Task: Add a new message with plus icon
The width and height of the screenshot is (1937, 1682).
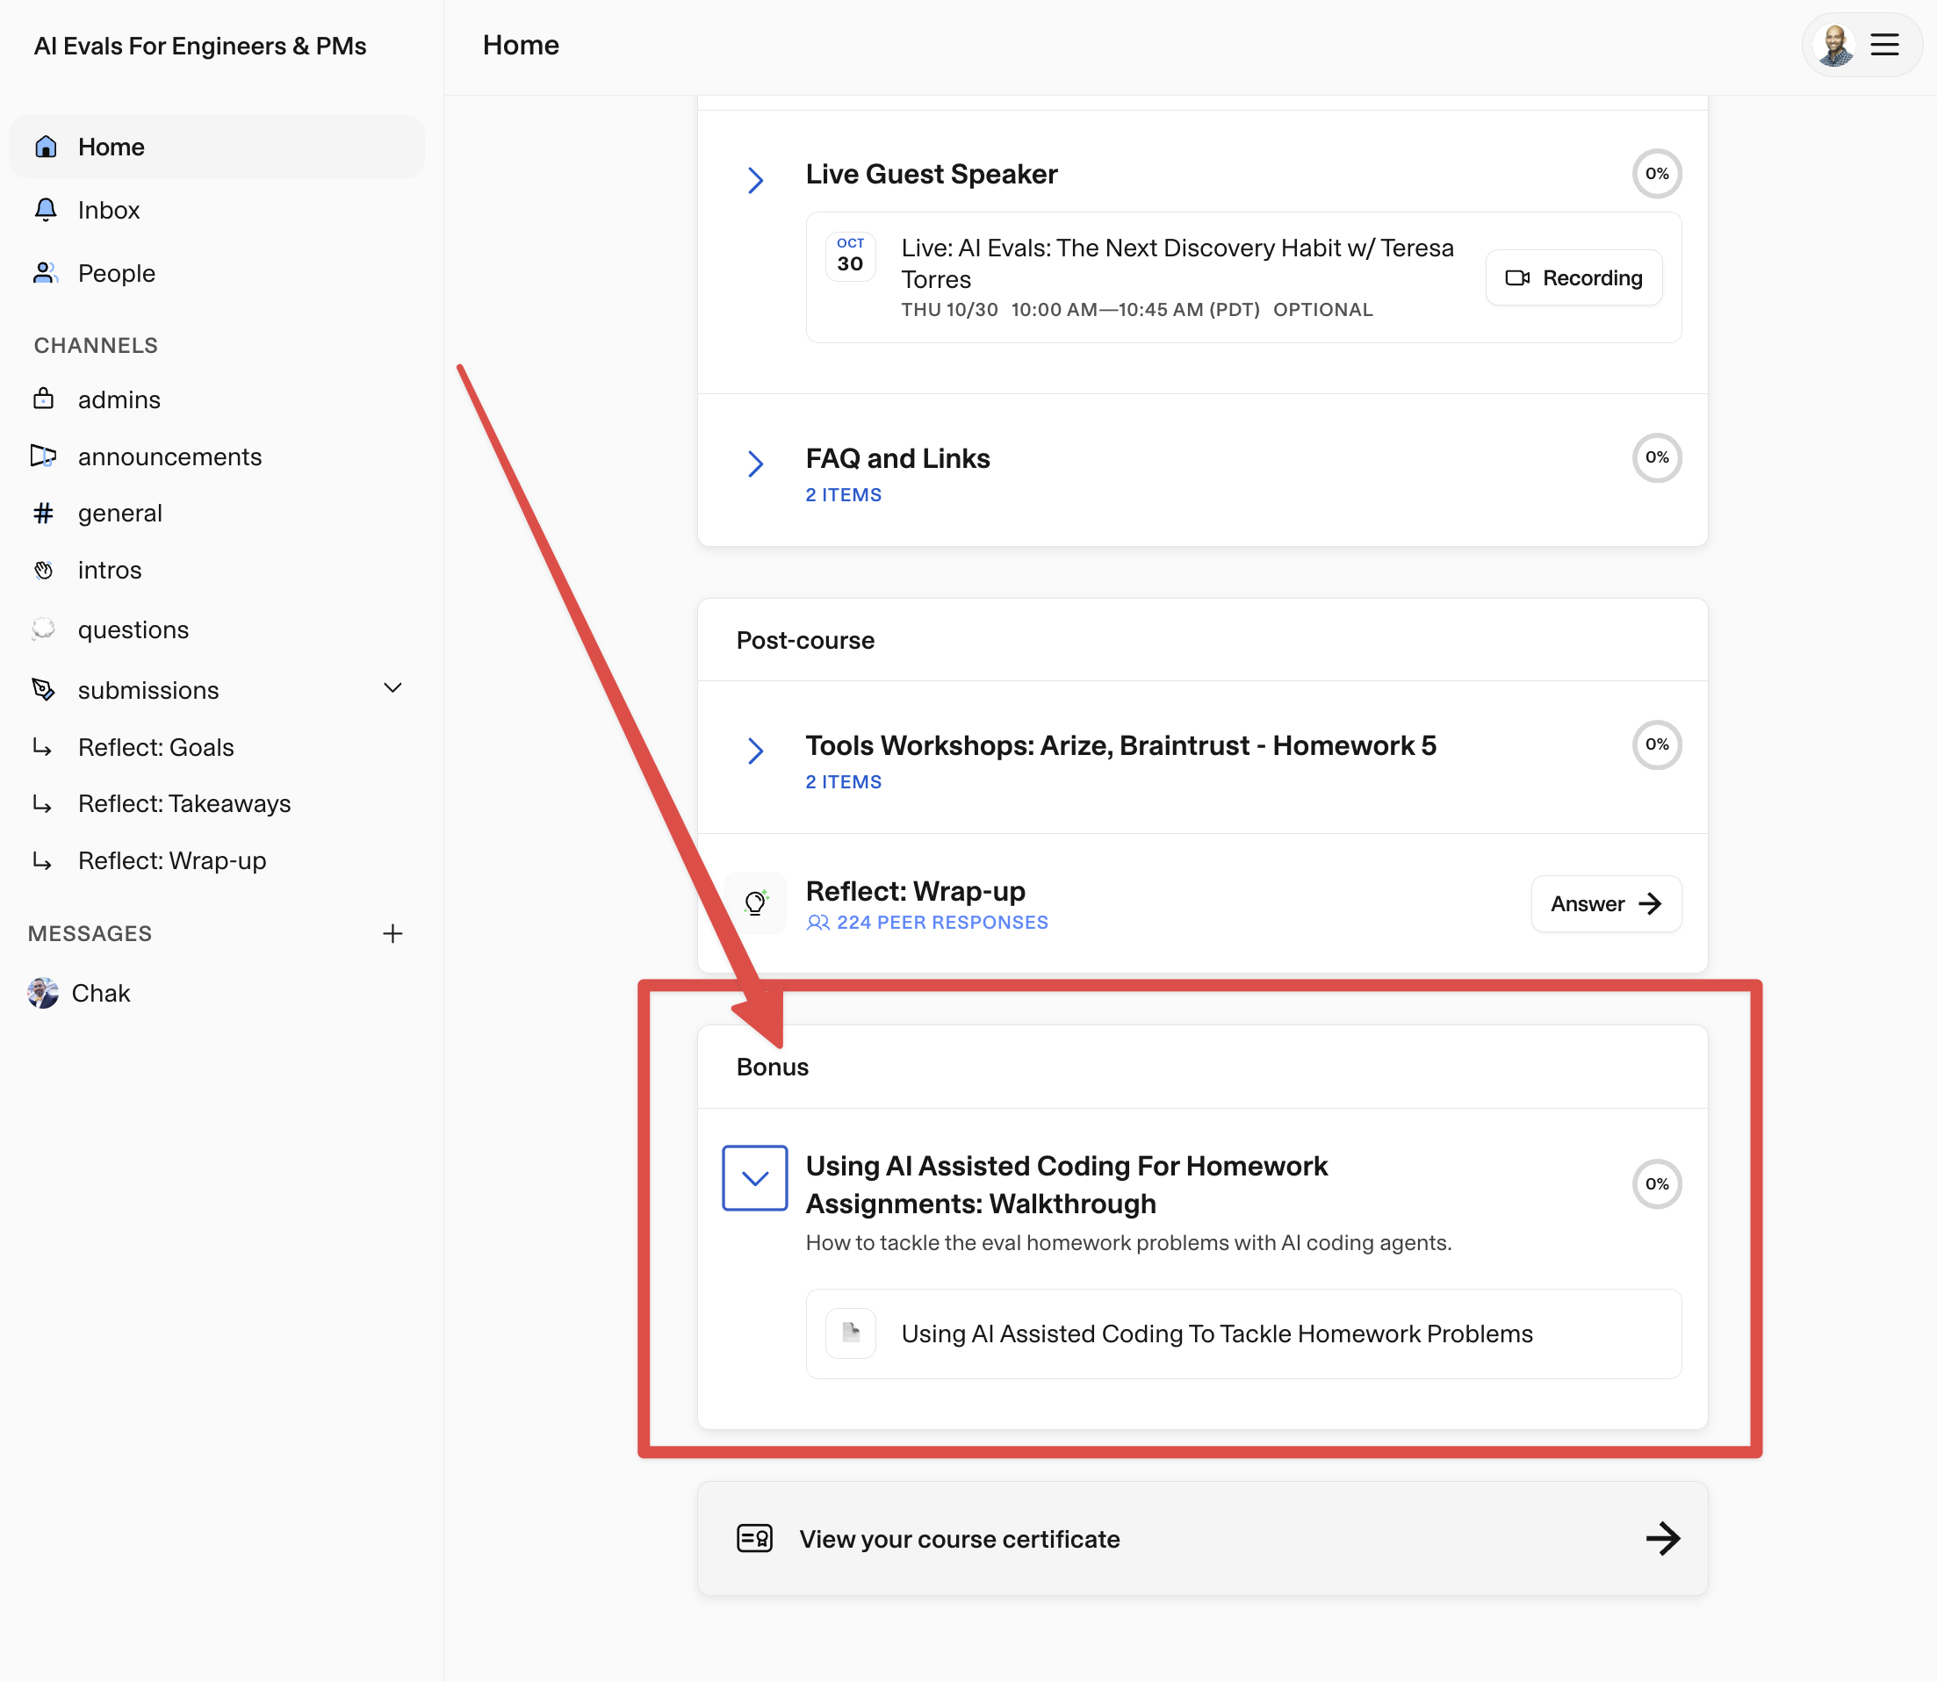Action: click(x=392, y=933)
